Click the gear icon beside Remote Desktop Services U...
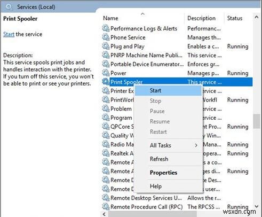The image size is (262, 217). 106,198
